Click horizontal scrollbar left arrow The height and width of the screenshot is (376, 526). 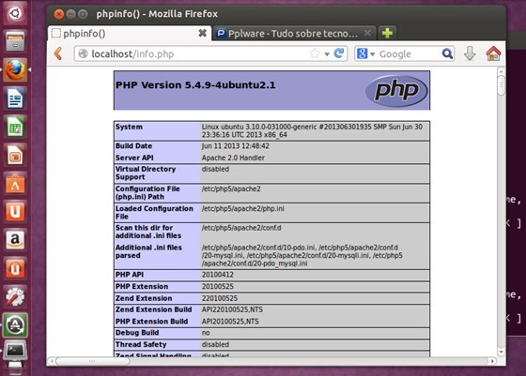point(52,361)
